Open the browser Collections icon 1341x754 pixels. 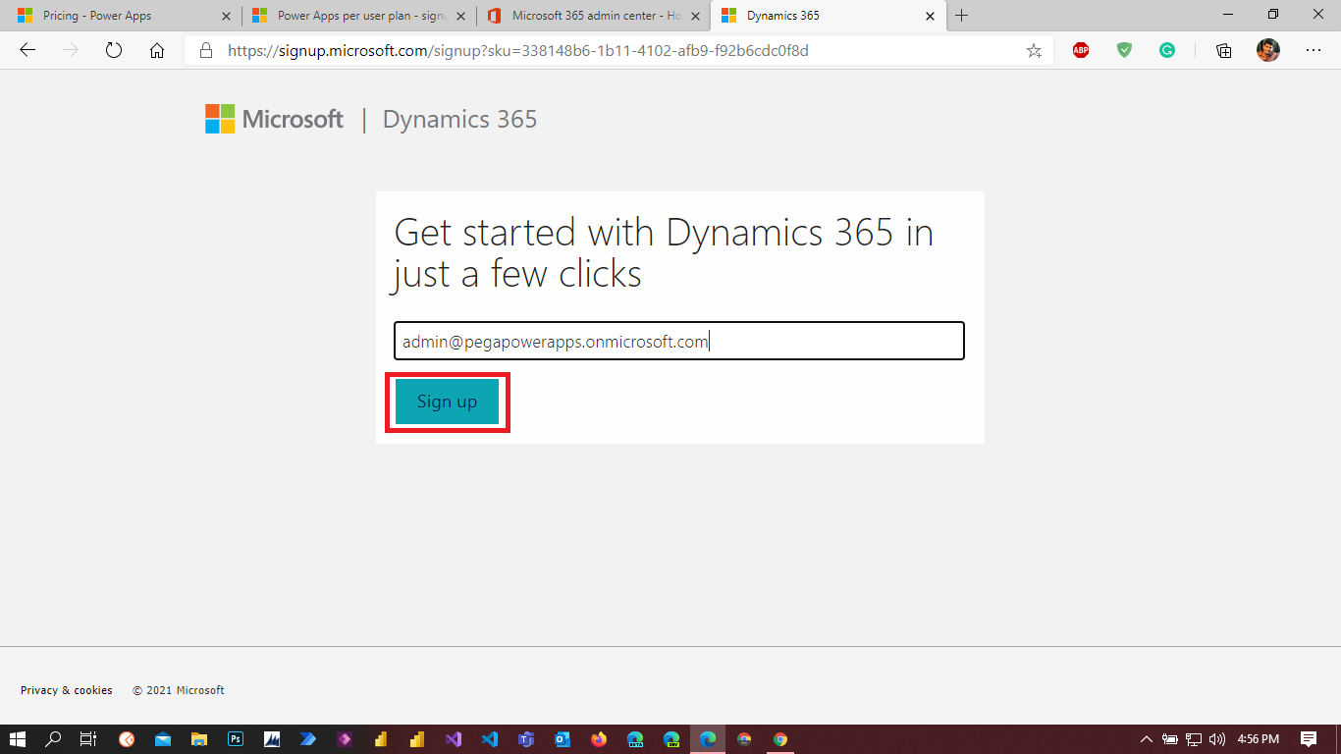[x=1223, y=51]
